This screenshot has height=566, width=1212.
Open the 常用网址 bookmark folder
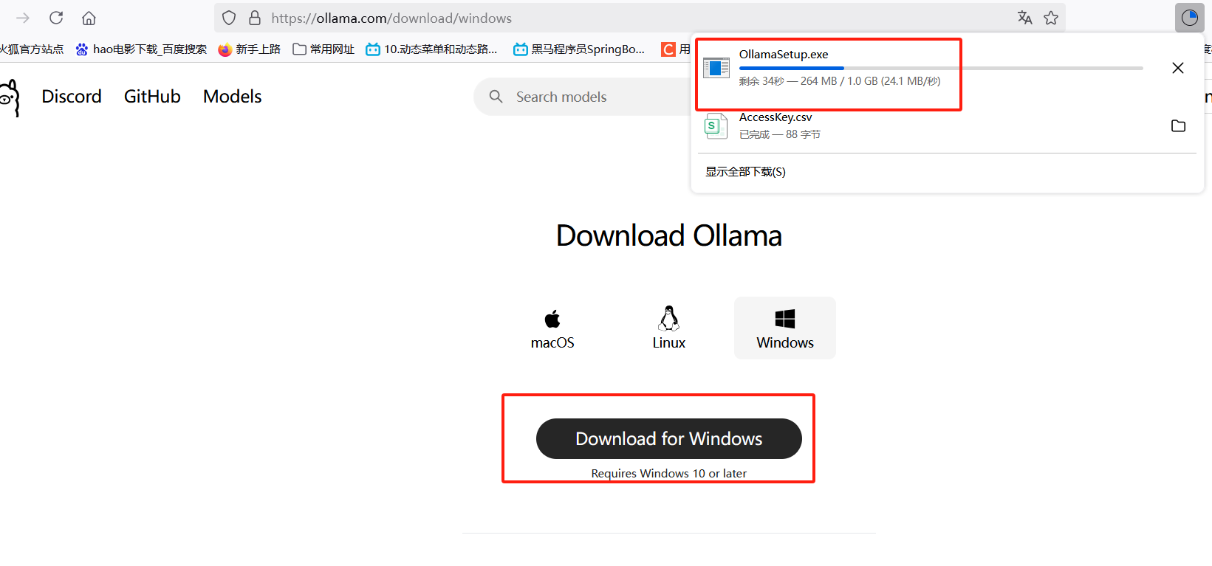tap(323, 49)
